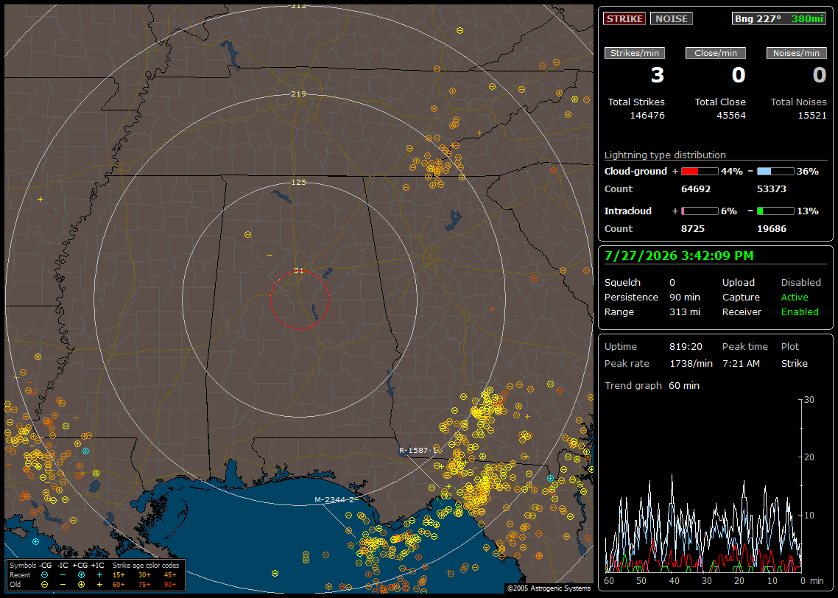Screen dimensions: 838x598
Task: Click the 125 mile range ring label
Action: point(299,182)
